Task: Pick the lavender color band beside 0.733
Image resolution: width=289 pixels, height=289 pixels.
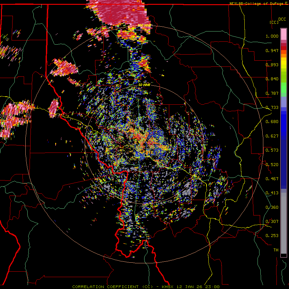Action: tap(284, 102)
